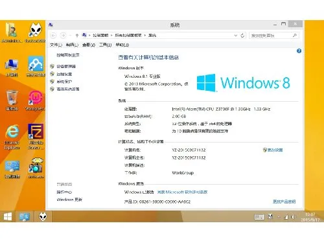Viewport: 324px width, 243px height.
Task: Open 高级系统设置 from the sidebar
Action: (x=68, y=89)
